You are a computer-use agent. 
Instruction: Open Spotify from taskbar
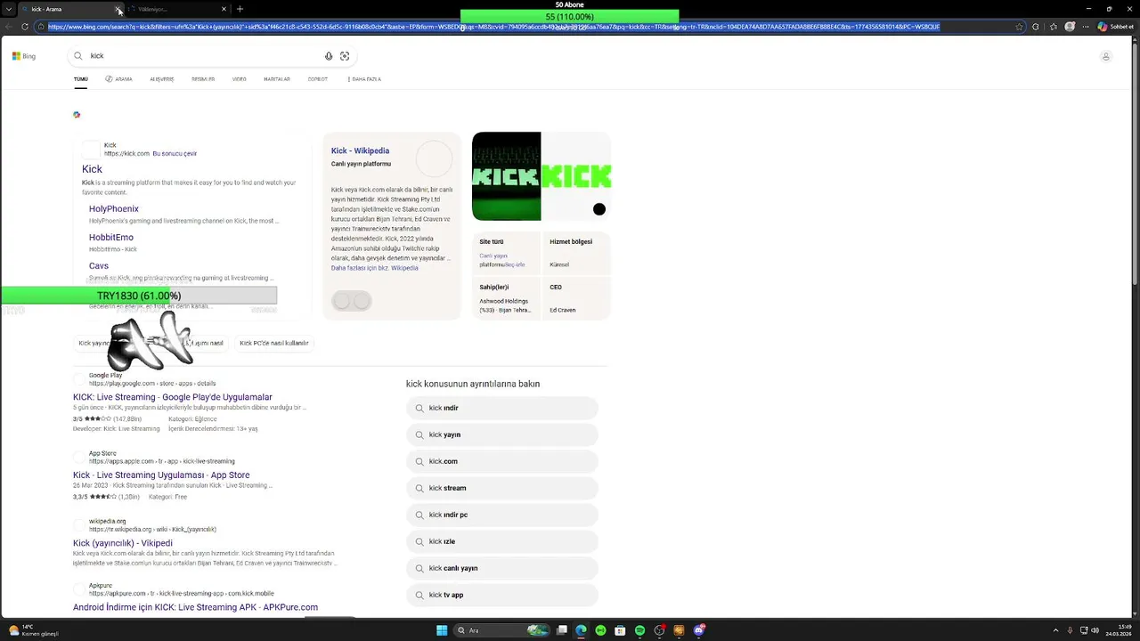pos(639,630)
